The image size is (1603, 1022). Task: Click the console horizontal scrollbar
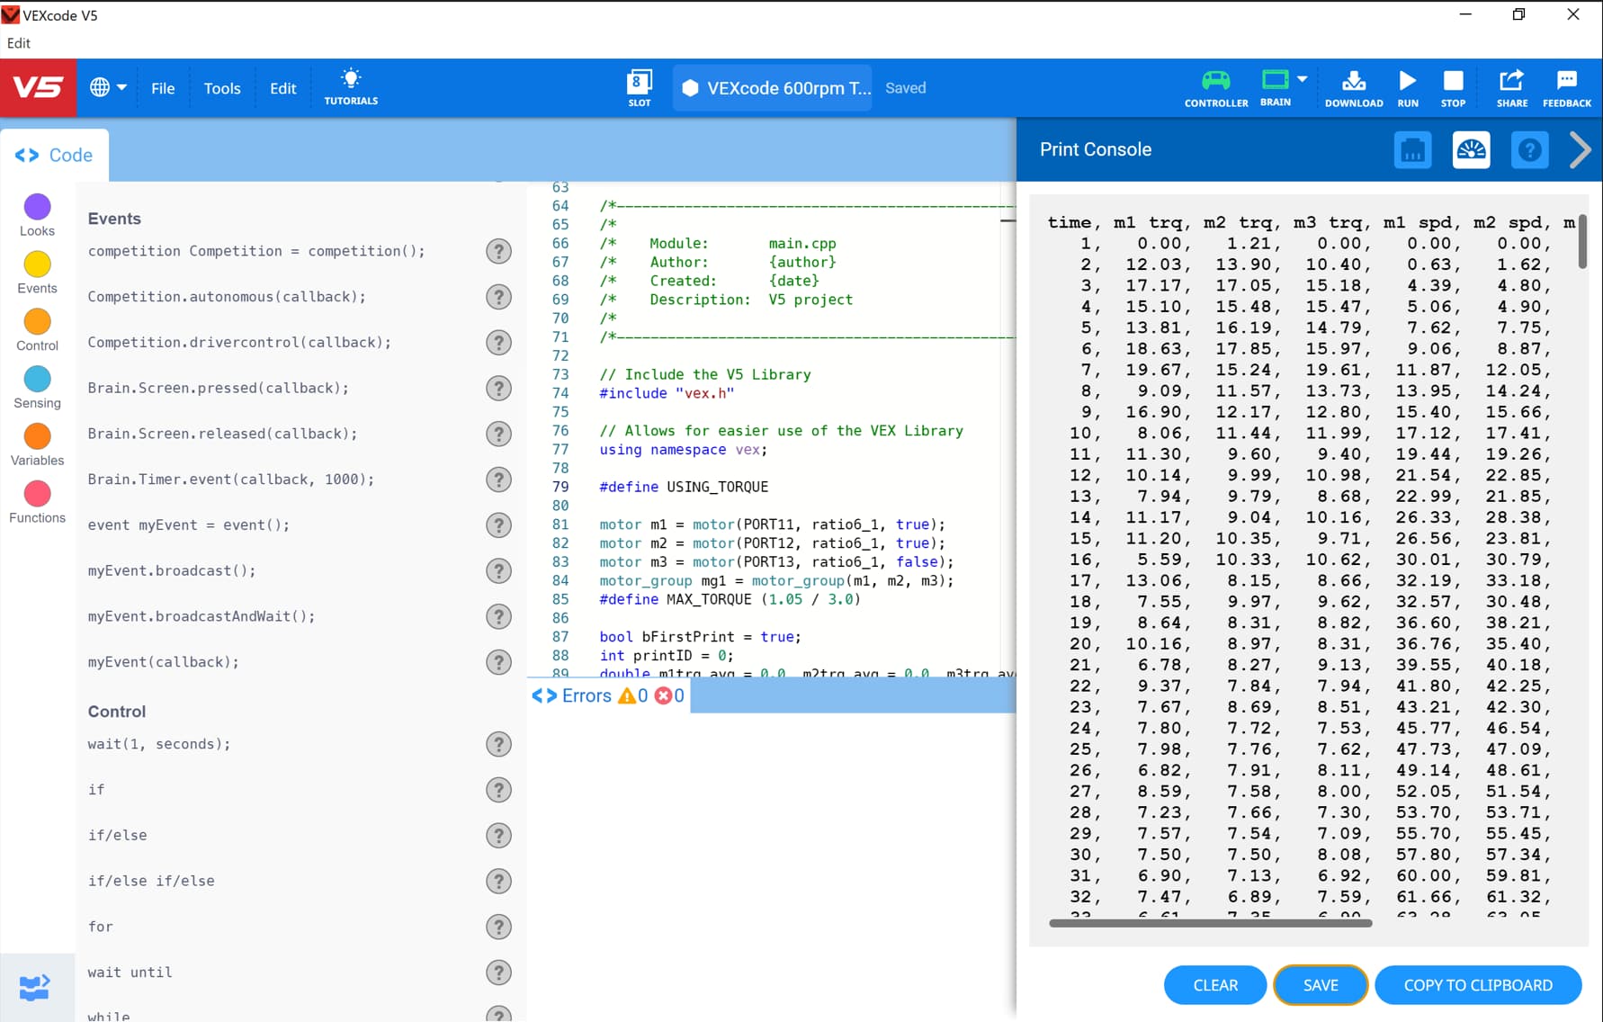(1210, 923)
